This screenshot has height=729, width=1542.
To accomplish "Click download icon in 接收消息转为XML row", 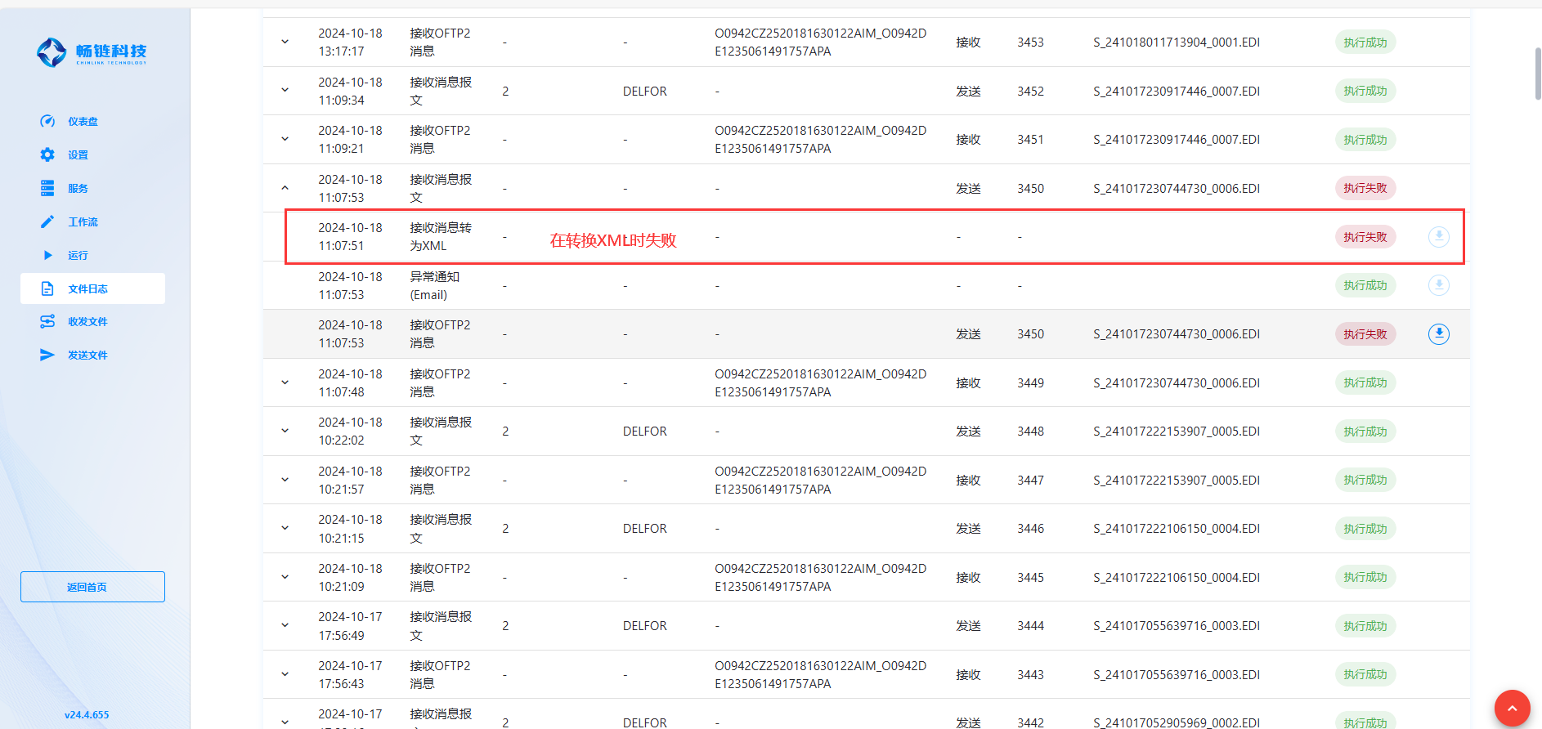I will click(x=1438, y=237).
